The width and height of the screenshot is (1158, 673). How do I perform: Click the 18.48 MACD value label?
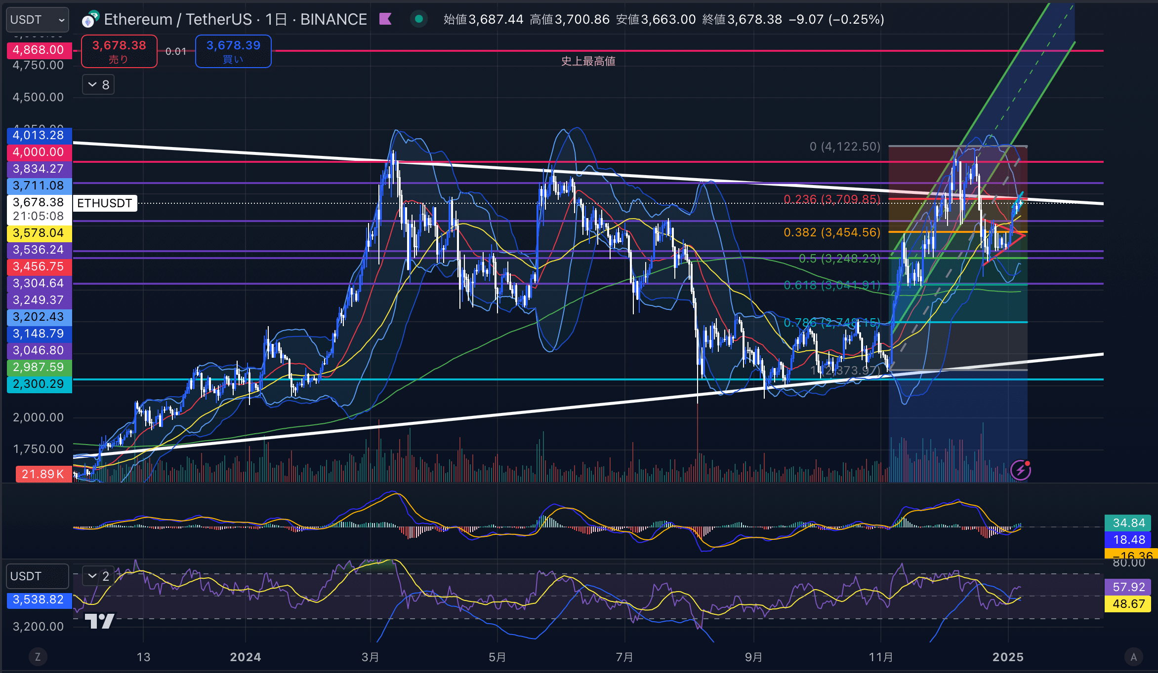tap(1128, 540)
